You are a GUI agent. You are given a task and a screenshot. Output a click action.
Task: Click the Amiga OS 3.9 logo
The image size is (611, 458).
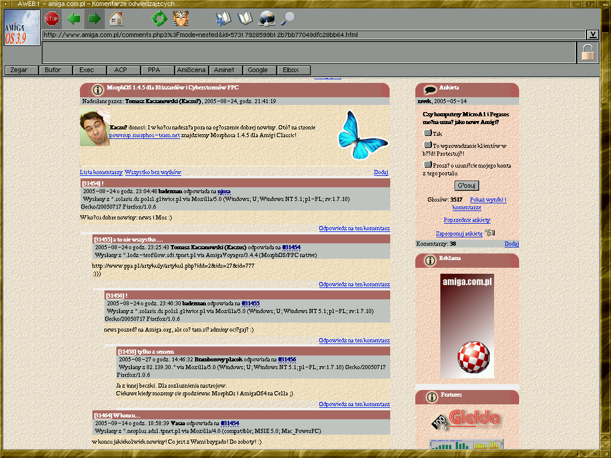point(22,27)
